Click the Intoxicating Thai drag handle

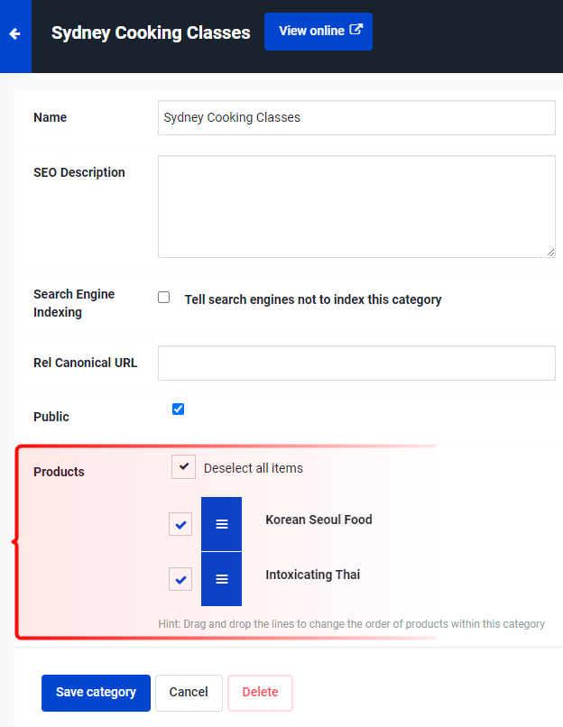click(x=221, y=579)
